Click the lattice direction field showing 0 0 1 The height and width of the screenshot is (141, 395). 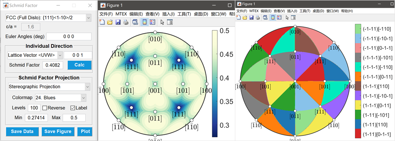pos(78,55)
